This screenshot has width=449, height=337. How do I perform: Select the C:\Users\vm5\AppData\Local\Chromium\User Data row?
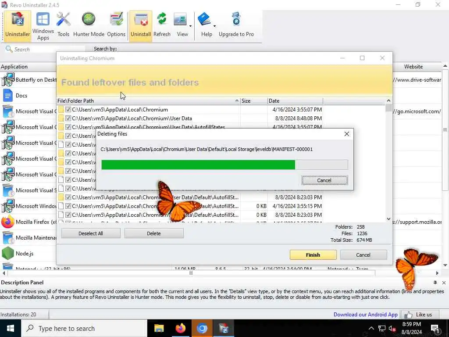(x=190, y=118)
